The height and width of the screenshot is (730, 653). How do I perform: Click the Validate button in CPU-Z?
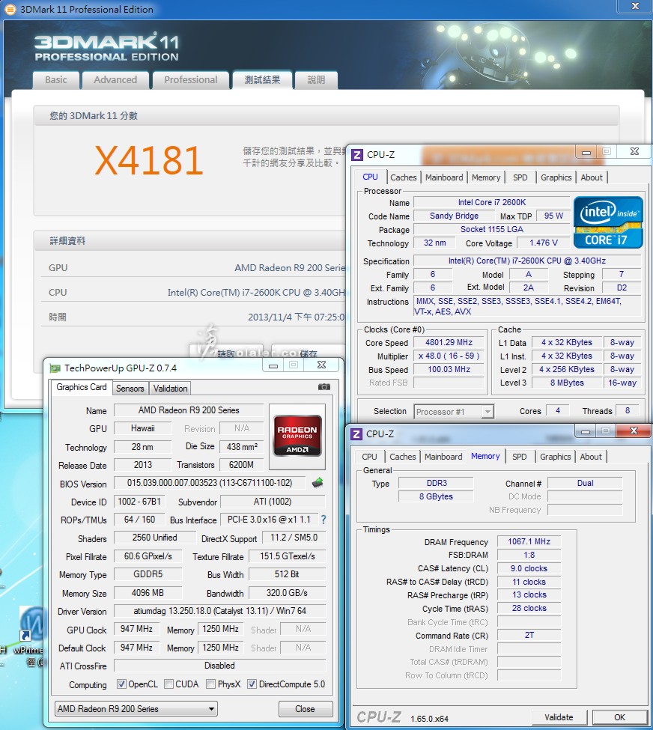coord(559,717)
